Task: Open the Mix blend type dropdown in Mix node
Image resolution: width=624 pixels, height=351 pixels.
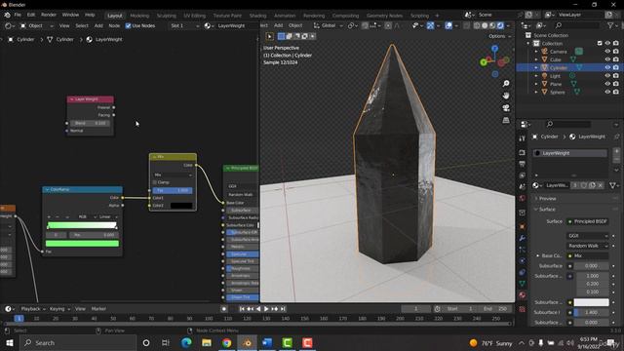Action: [x=173, y=175]
